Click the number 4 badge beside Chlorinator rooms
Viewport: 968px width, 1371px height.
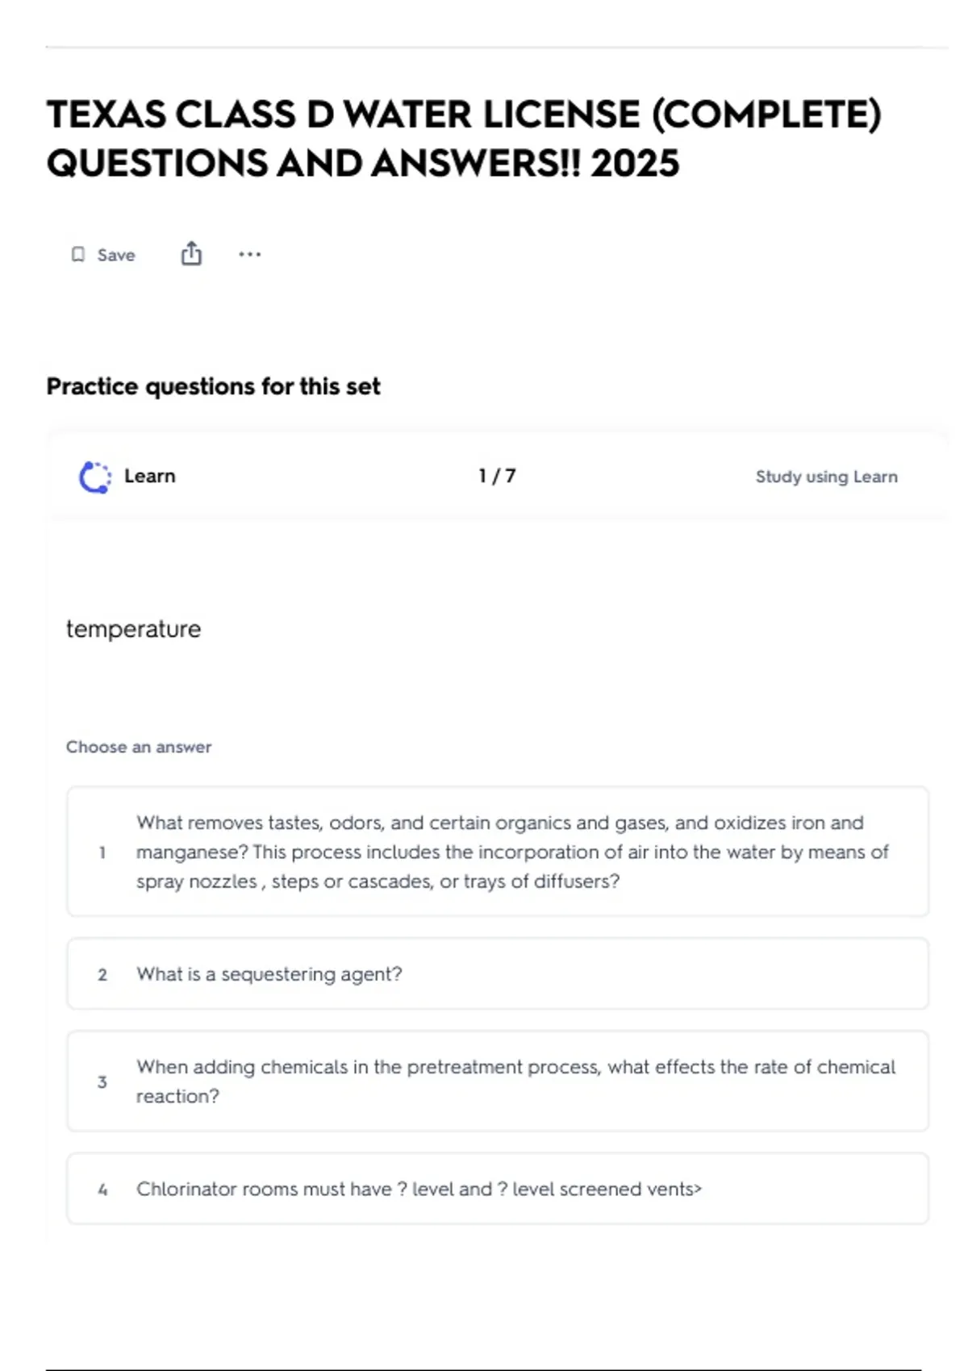[x=102, y=1190]
